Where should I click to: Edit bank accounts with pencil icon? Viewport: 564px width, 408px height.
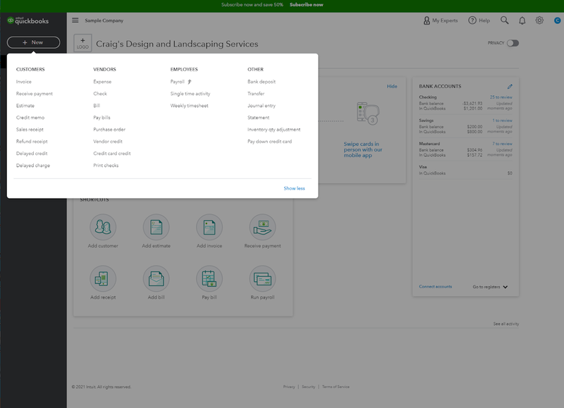point(510,86)
